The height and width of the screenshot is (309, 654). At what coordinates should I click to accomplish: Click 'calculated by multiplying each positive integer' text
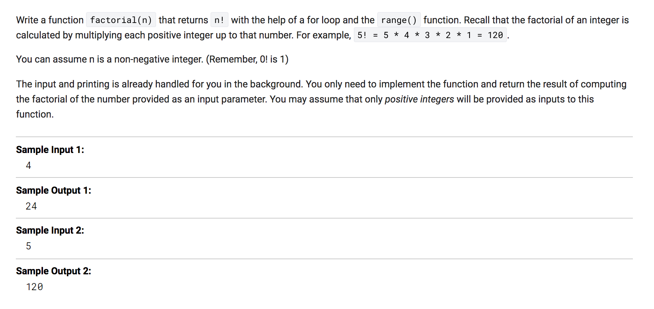[113, 35]
